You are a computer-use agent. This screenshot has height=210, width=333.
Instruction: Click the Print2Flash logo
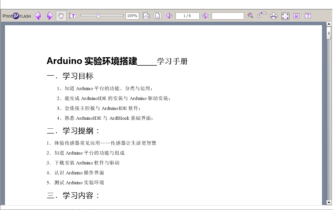16,16
